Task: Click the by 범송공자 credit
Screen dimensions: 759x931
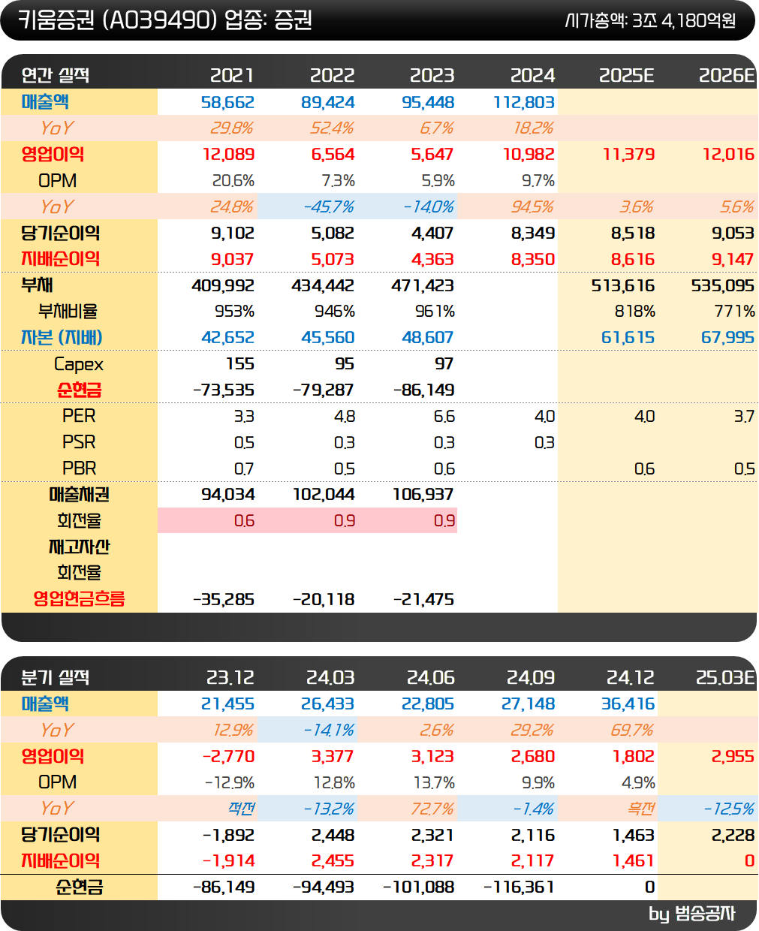Action: [692, 914]
